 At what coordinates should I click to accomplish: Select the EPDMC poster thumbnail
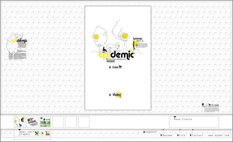pyautogui.click(x=32, y=122)
